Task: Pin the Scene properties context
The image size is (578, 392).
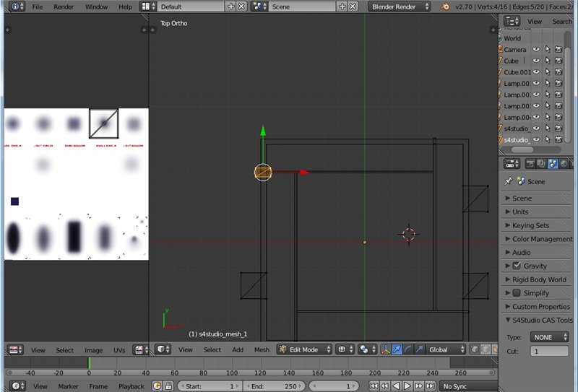Action: click(x=508, y=181)
